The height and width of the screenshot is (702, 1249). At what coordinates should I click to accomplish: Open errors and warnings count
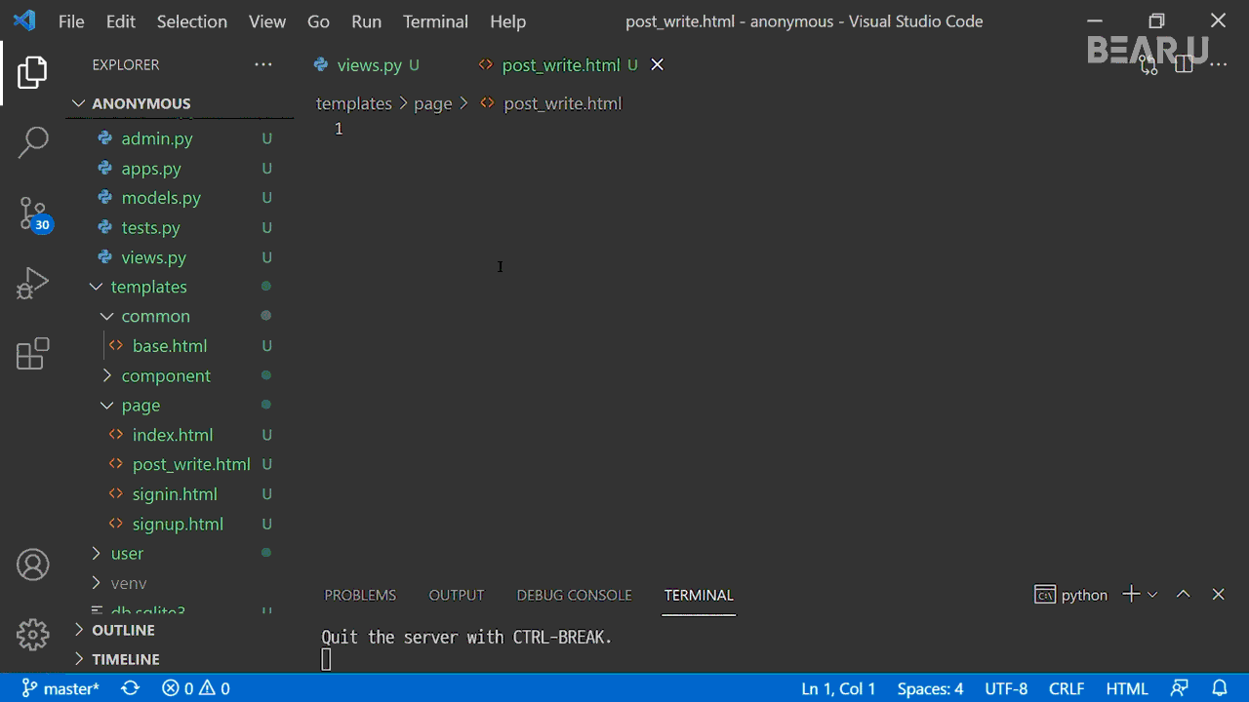coord(196,688)
